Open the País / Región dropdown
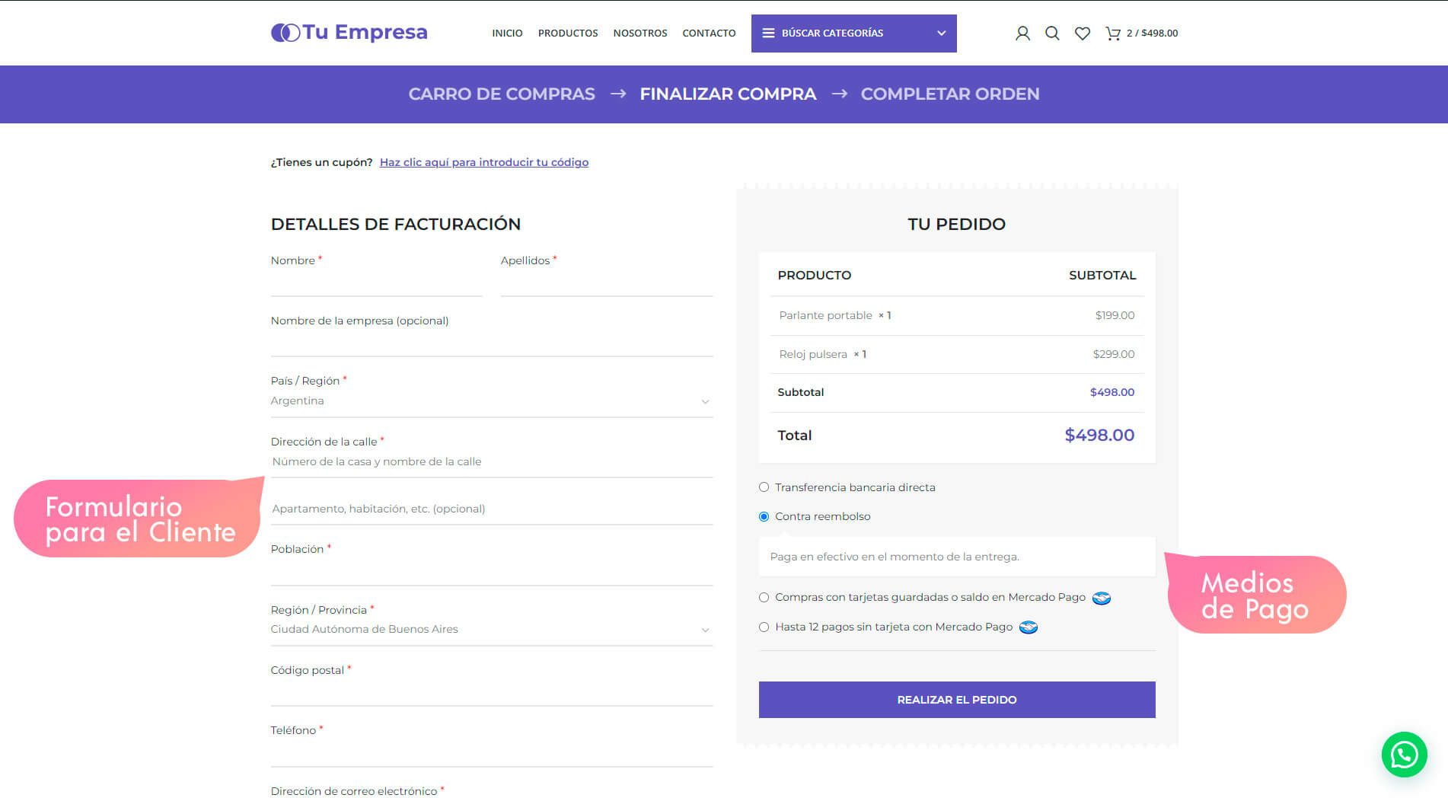 pos(491,401)
